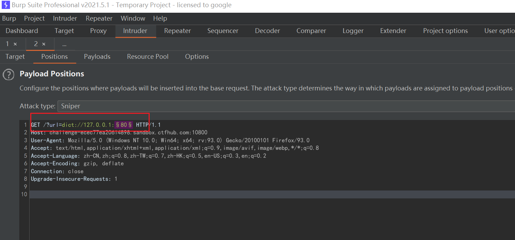Click the User-Agent header line

pyautogui.click(x=170, y=140)
